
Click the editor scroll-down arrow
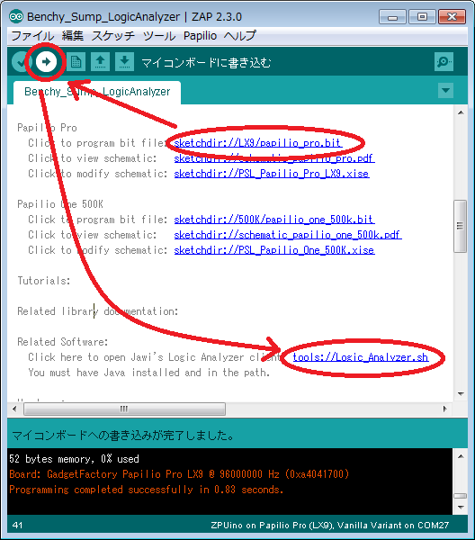click(461, 393)
